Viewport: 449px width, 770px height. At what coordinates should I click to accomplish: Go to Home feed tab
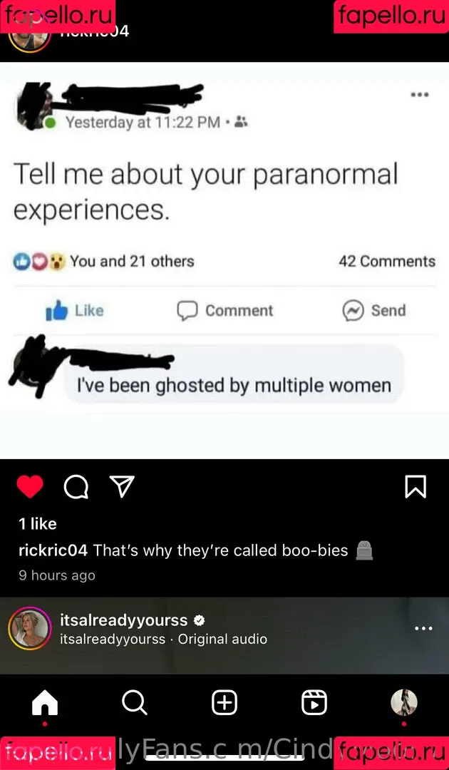coord(45,703)
